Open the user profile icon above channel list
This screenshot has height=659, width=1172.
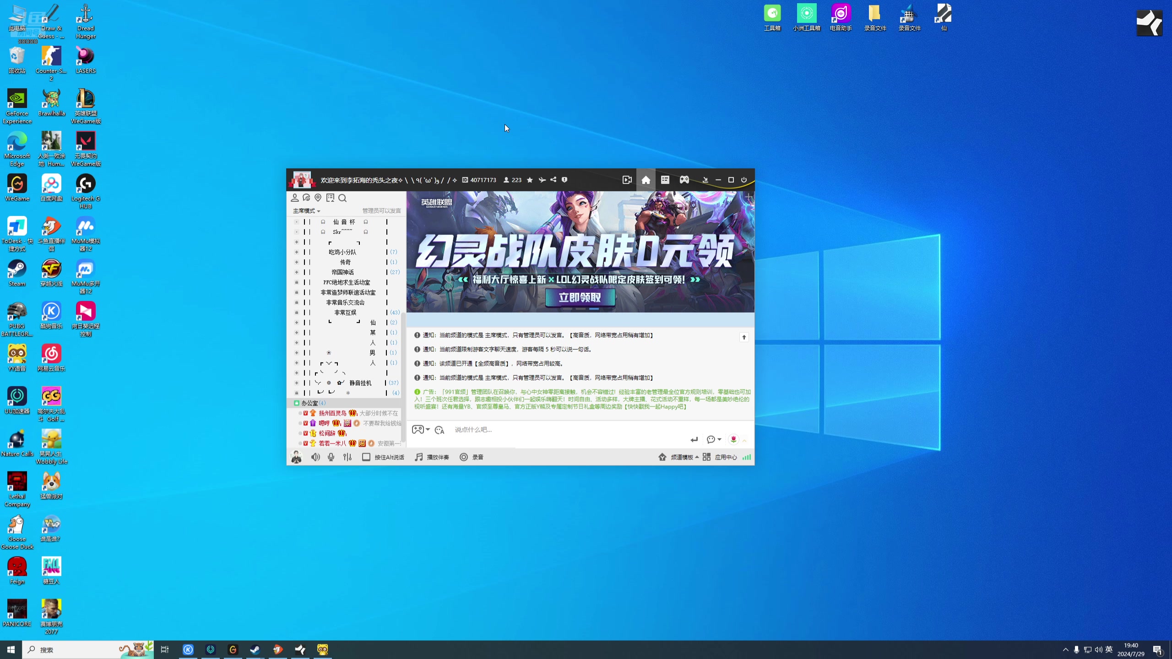(295, 198)
